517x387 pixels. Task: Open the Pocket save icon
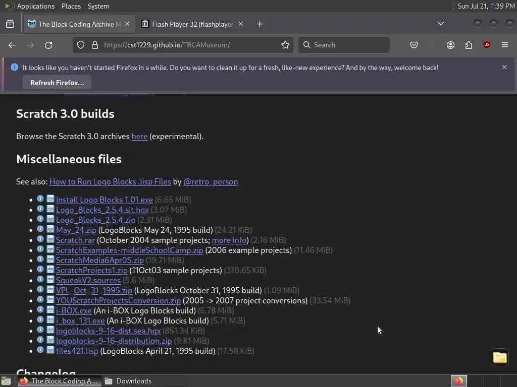coord(414,45)
